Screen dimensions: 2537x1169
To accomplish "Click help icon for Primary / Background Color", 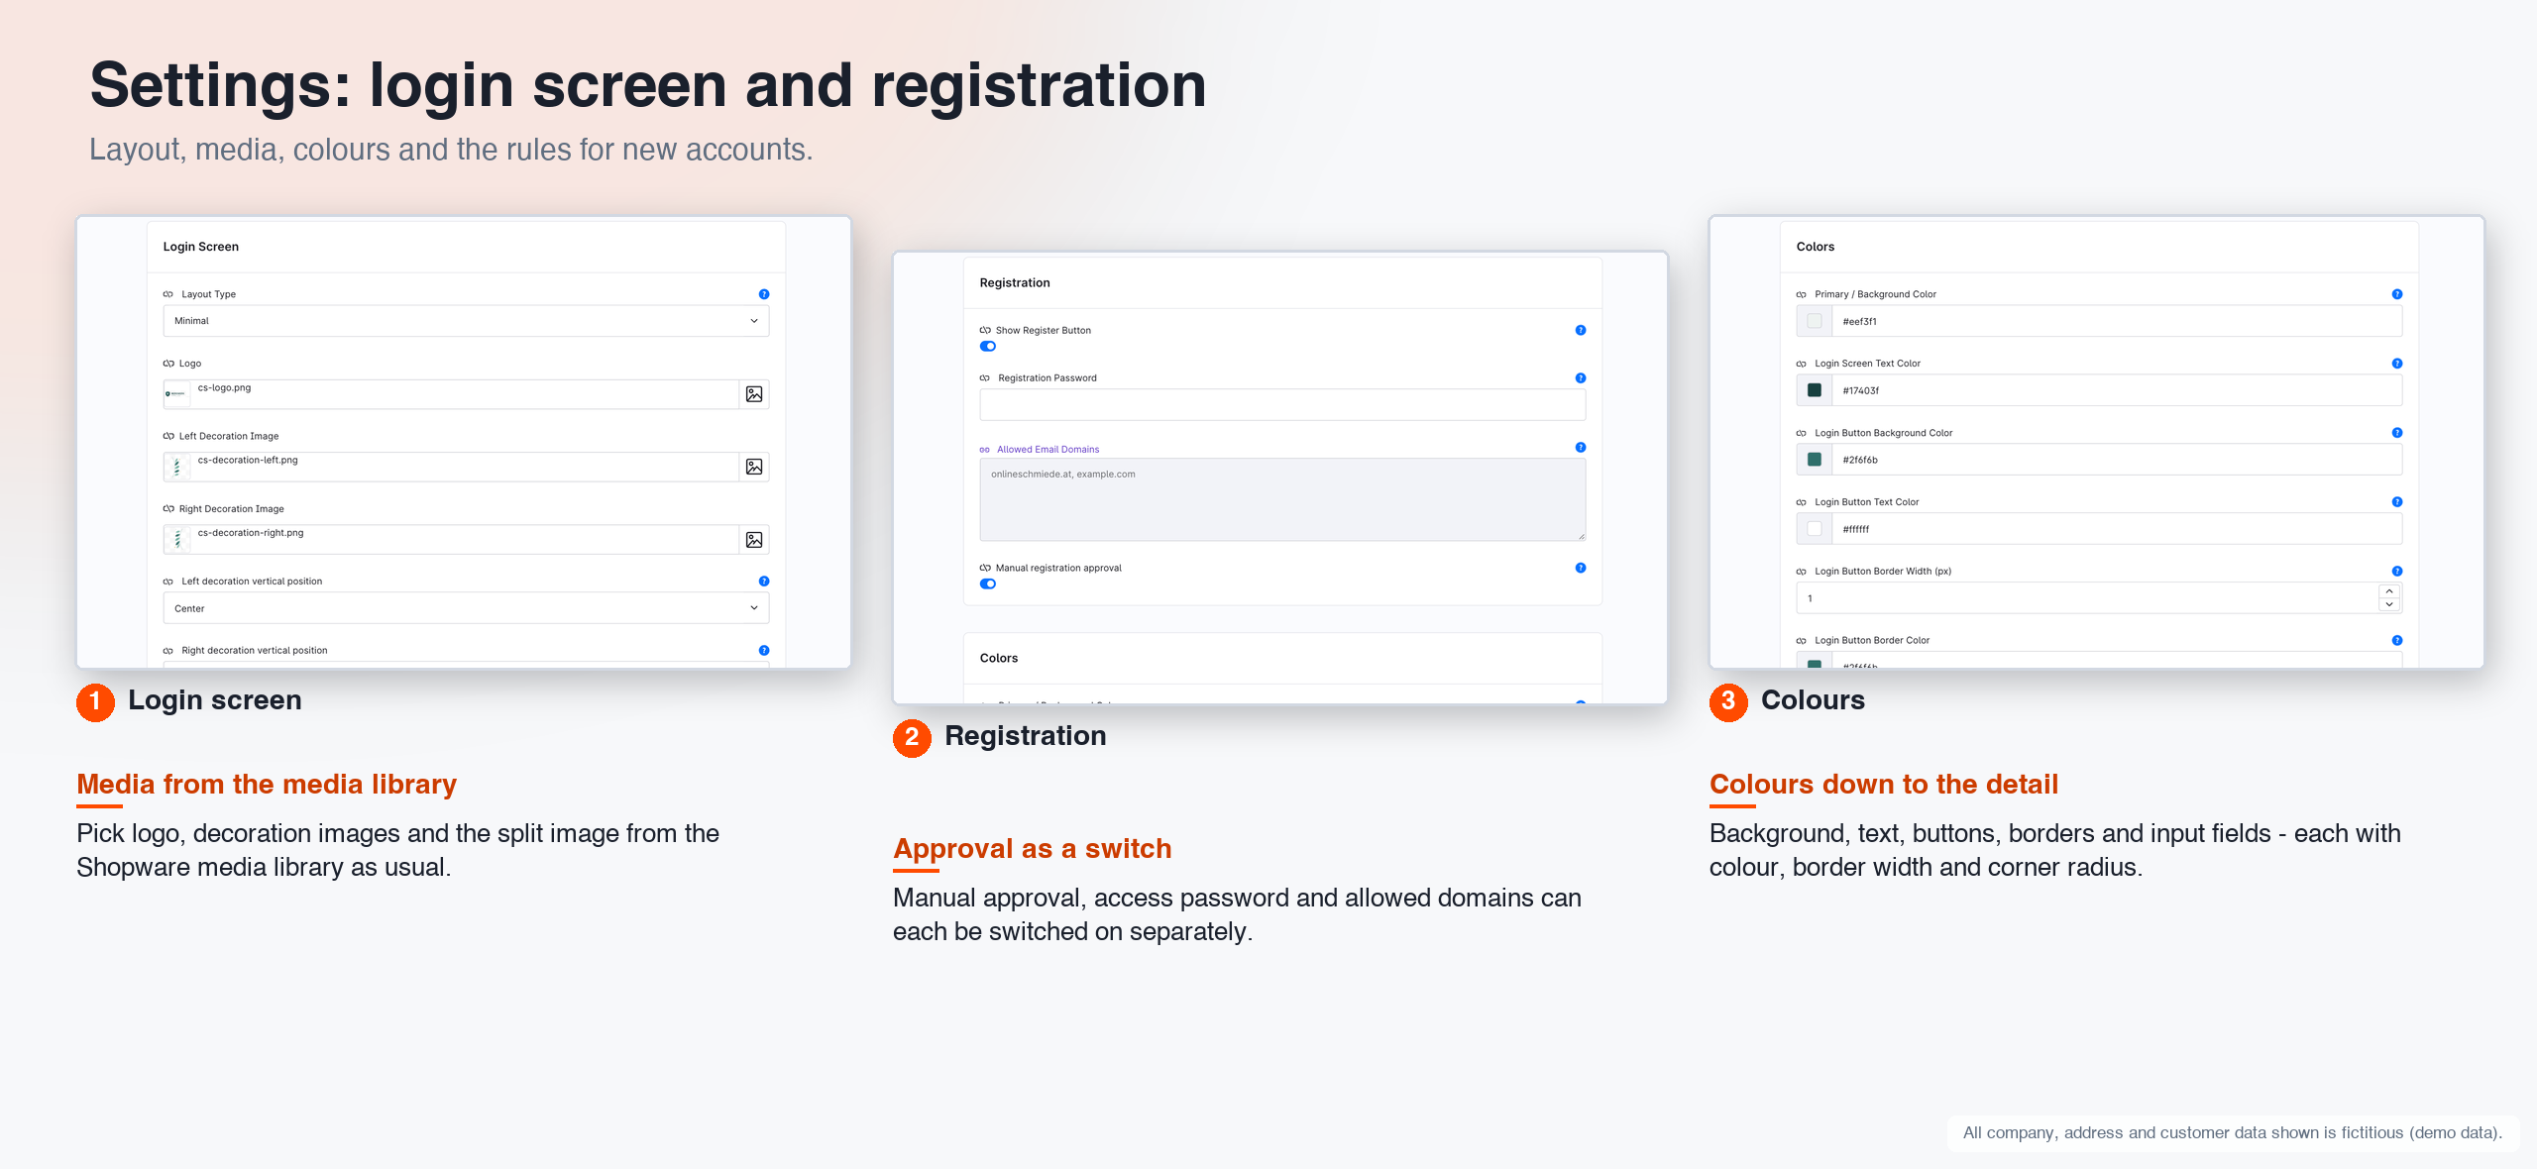I will (2397, 294).
